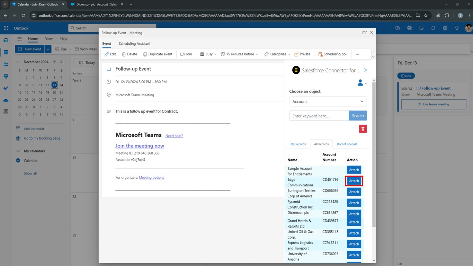Open the 15 minutes before reminder dropdown

(239, 54)
